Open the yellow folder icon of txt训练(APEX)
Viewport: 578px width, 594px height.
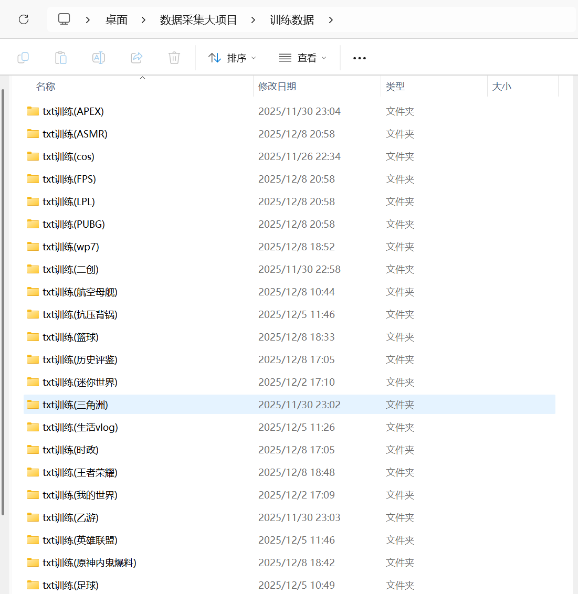pyautogui.click(x=33, y=111)
